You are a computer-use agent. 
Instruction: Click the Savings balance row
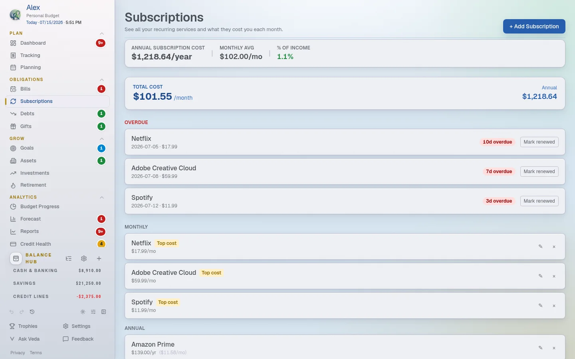[x=57, y=283]
